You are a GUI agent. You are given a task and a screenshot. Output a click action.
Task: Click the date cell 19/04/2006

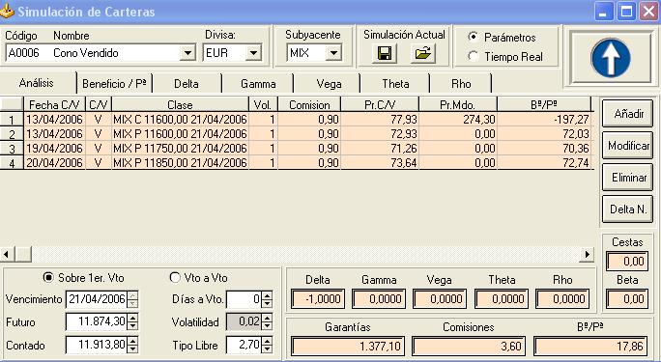54,148
